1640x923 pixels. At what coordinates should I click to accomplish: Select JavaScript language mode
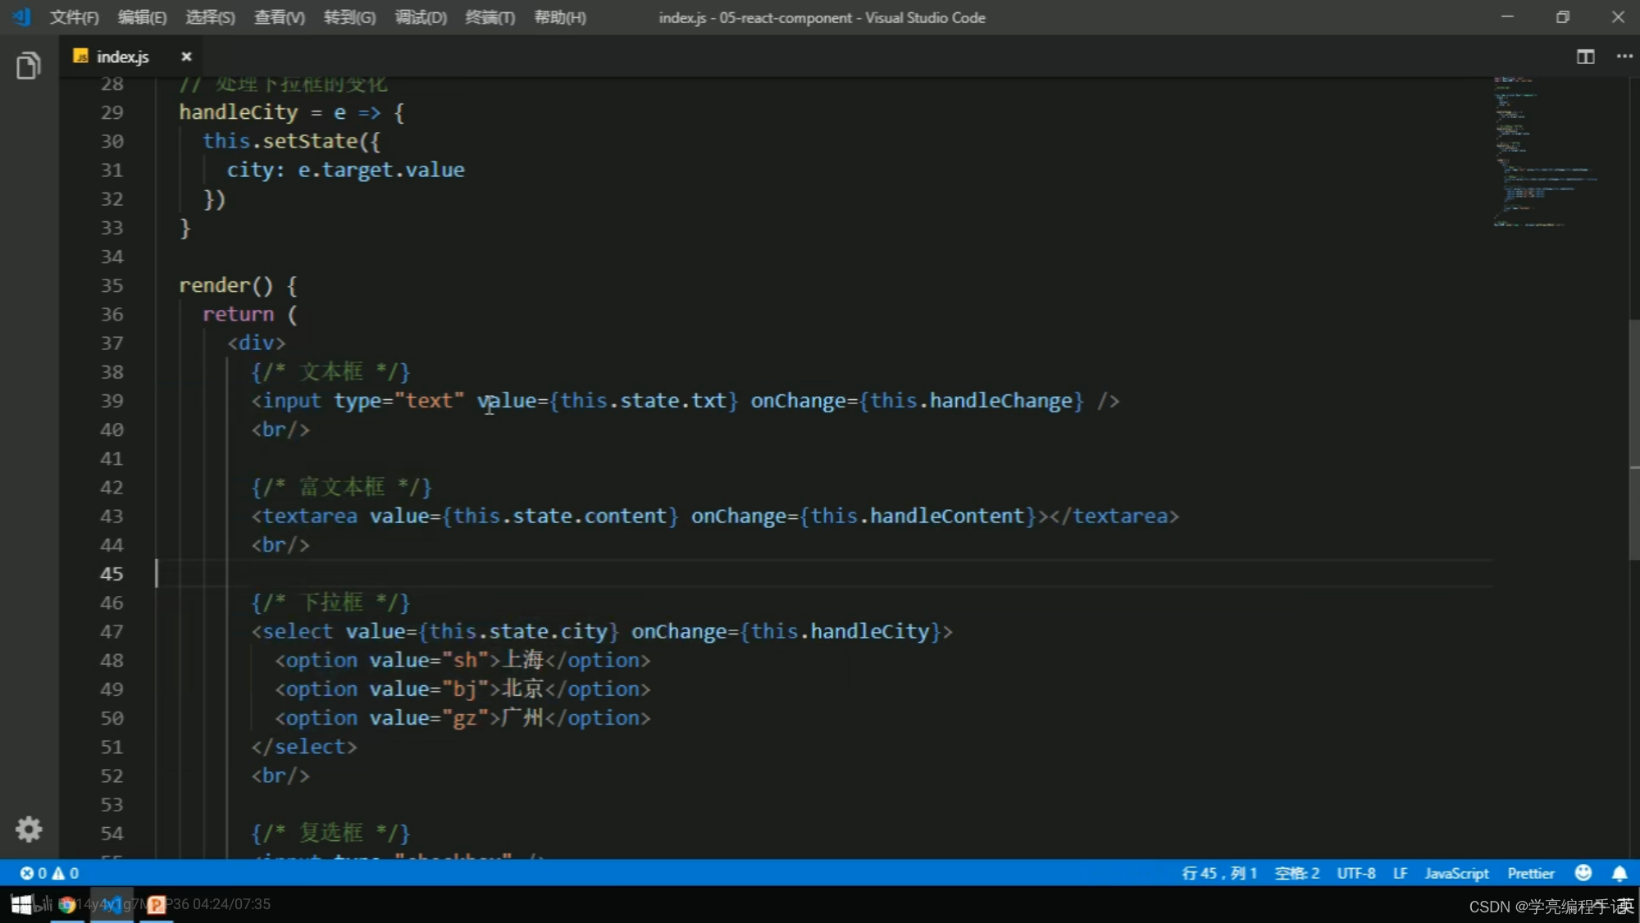pyautogui.click(x=1457, y=873)
